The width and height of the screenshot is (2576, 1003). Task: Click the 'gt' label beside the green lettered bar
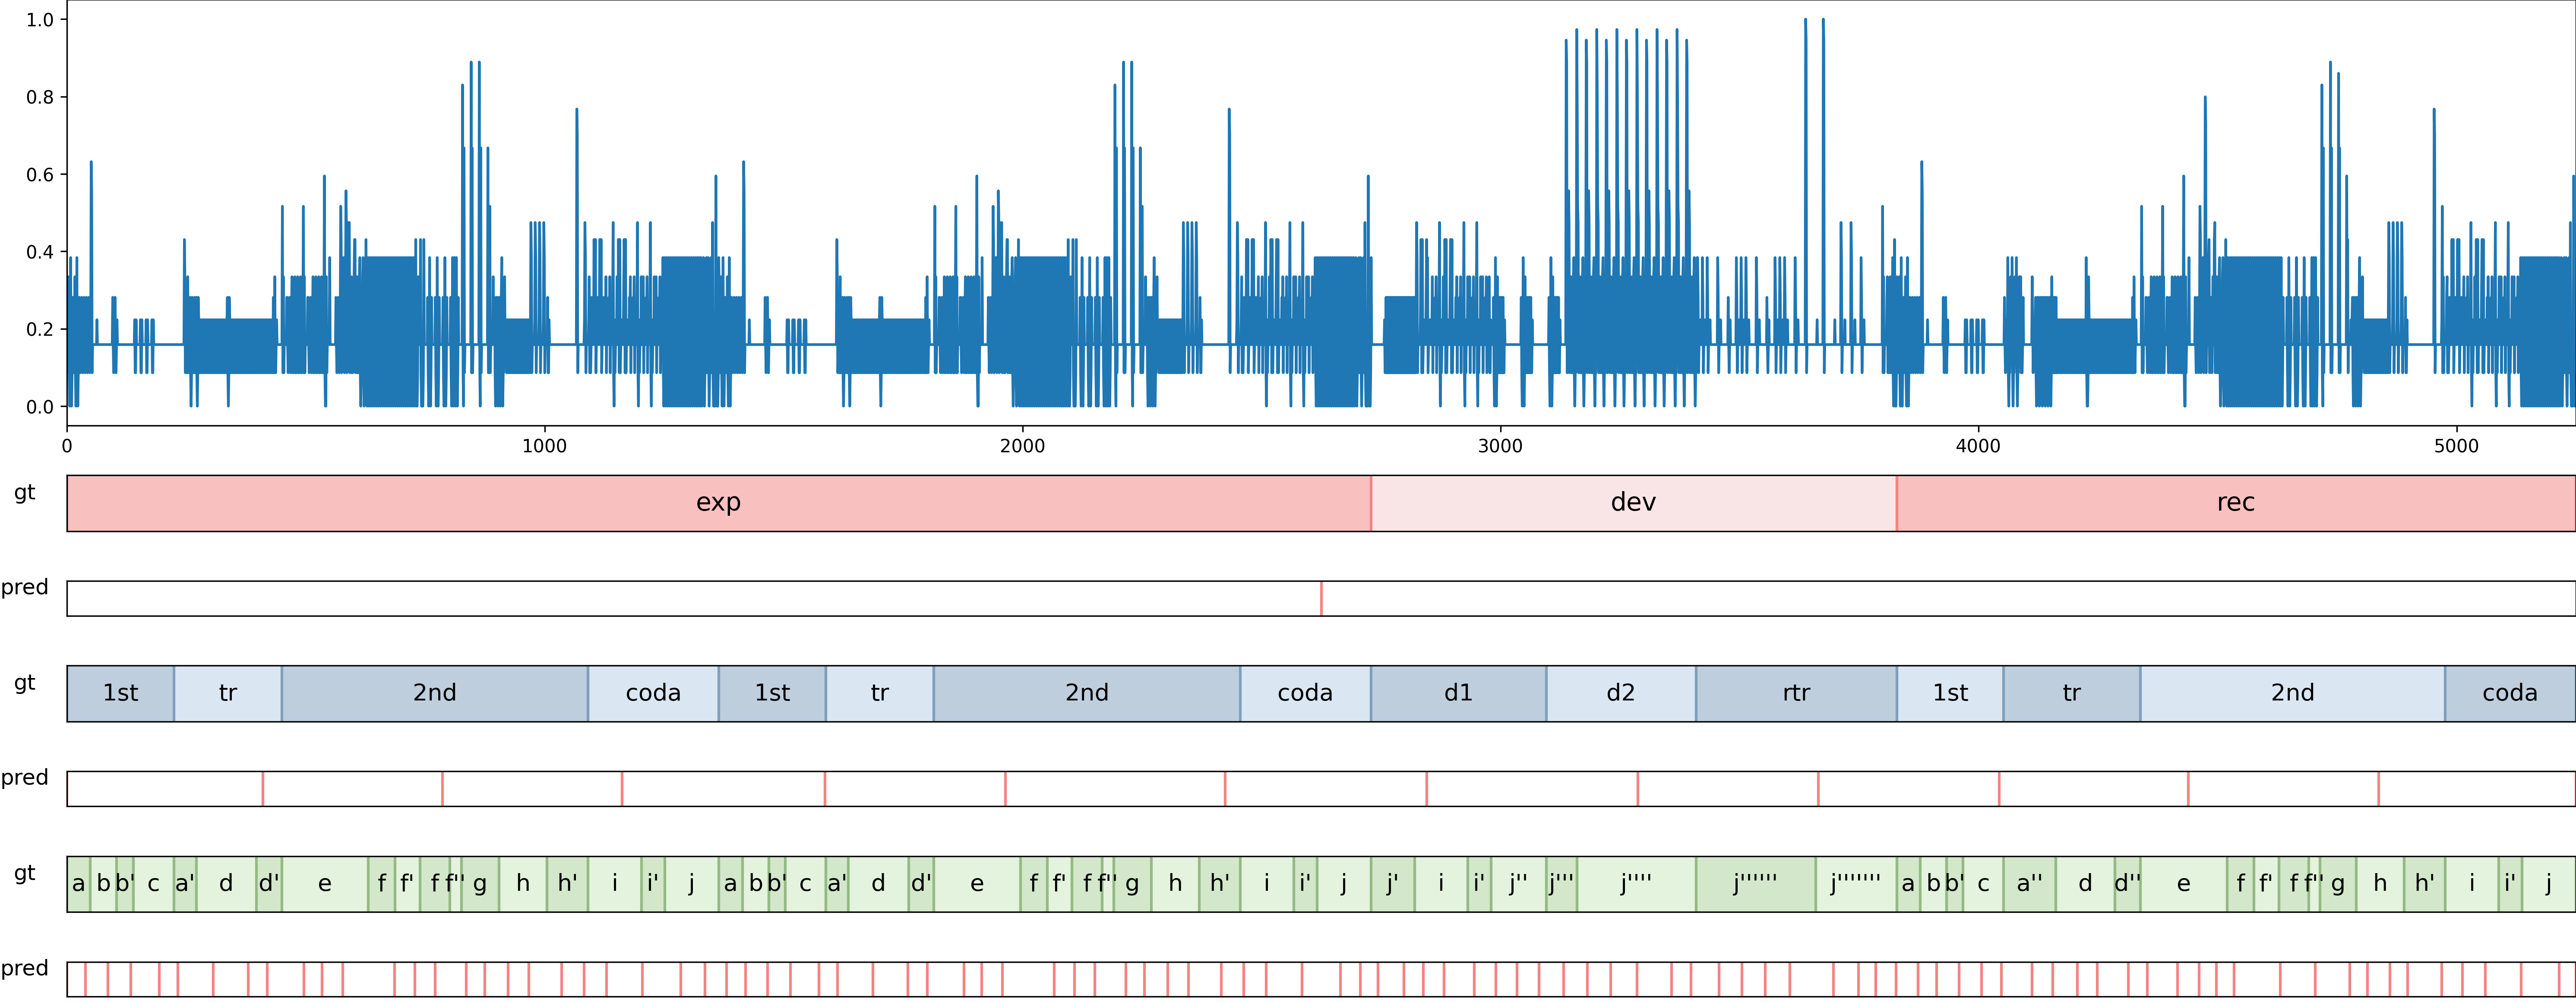(24, 873)
